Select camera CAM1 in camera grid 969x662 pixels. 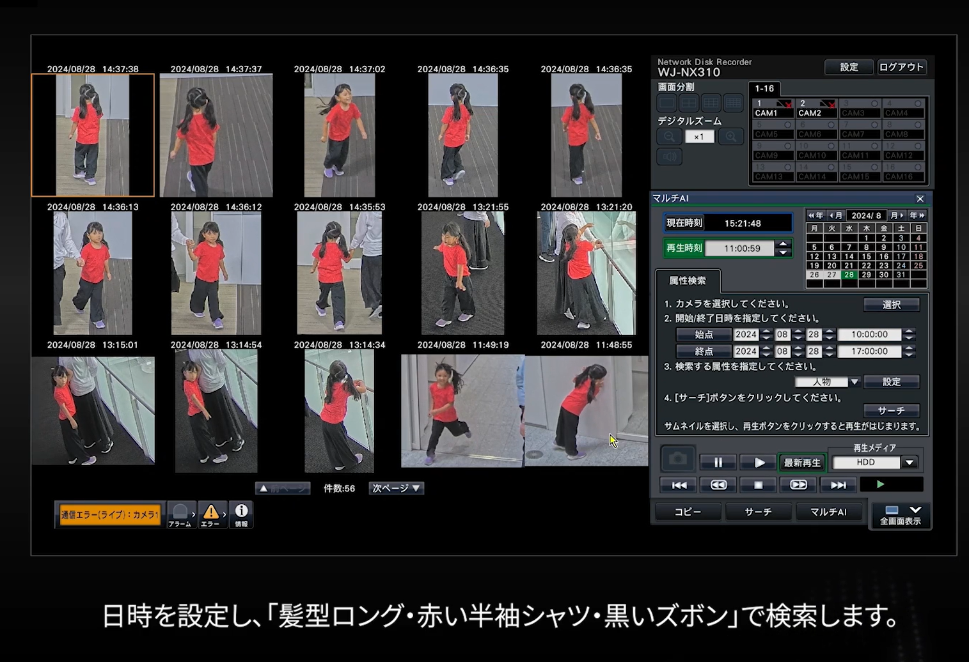point(773,109)
